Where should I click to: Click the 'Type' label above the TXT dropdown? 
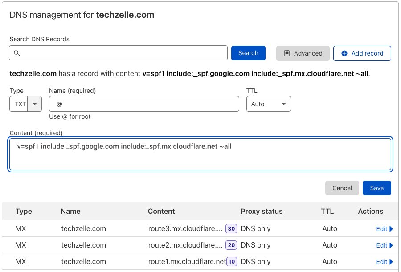(x=16, y=91)
